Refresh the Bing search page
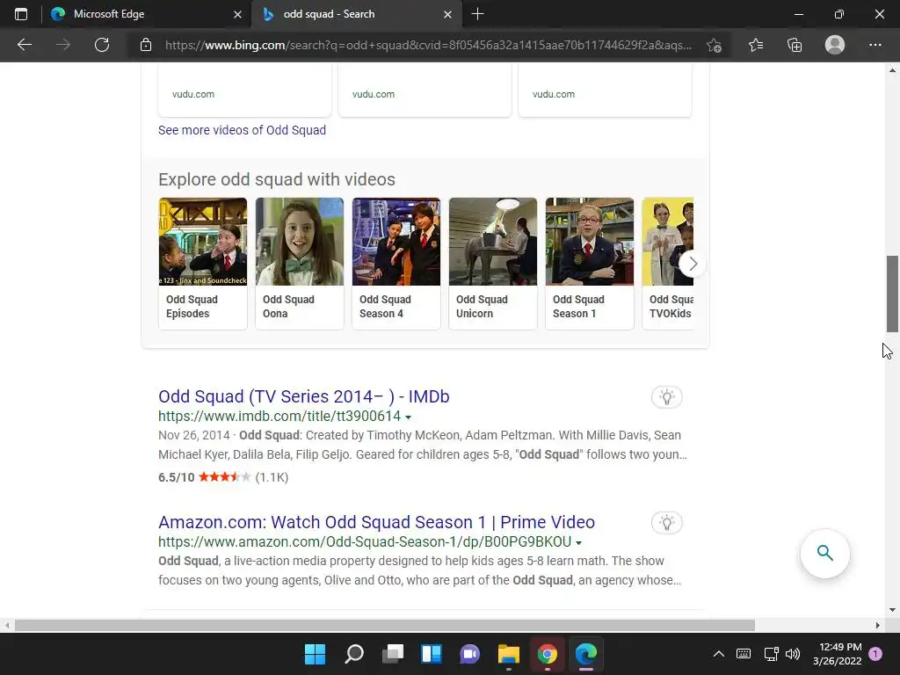Screen dimensions: 900x675 coord(102,45)
